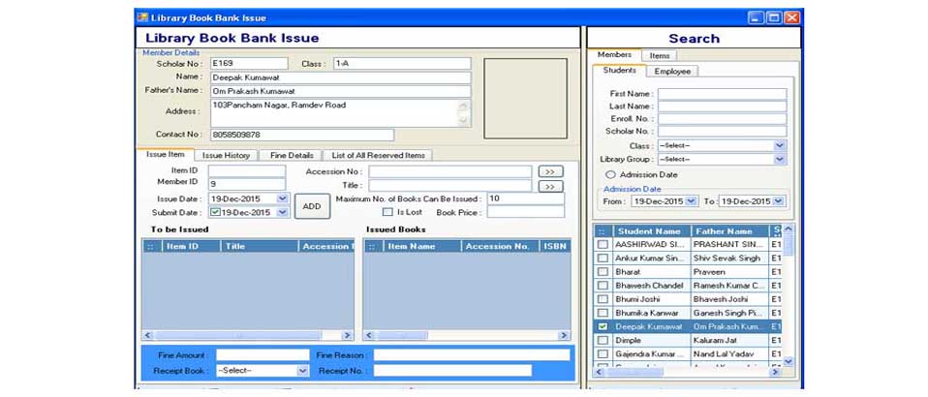Switch to the Employee sub-tab
Image resolution: width=928 pixels, height=397 pixels.
click(x=672, y=71)
